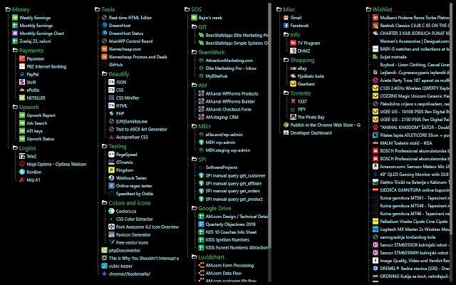The height and width of the screenshot is (285, 456).
Task: Select the NES 10 Coaches Info Sheet row
Action: click(227, 232)
